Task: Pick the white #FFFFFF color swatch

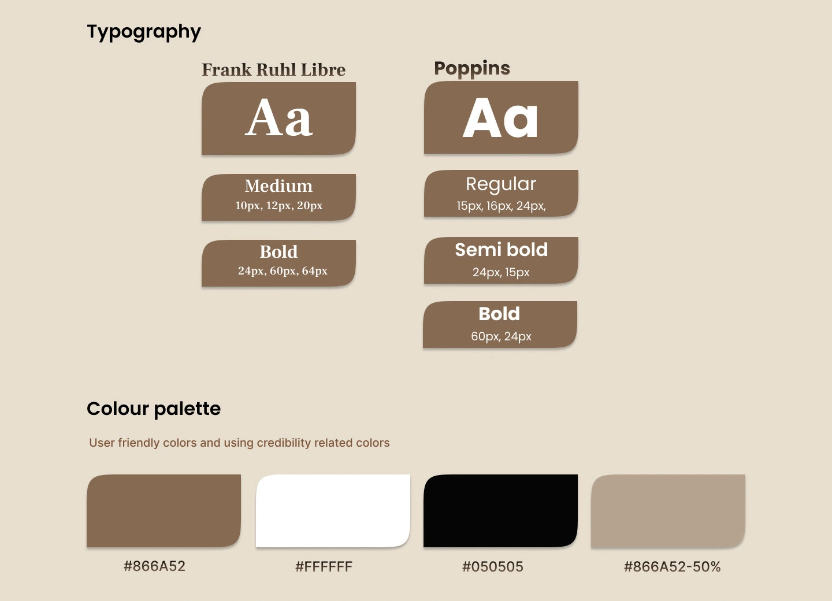Action: 333,511
